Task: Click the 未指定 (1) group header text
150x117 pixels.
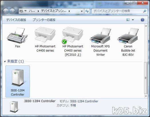Action: point(15,62)
